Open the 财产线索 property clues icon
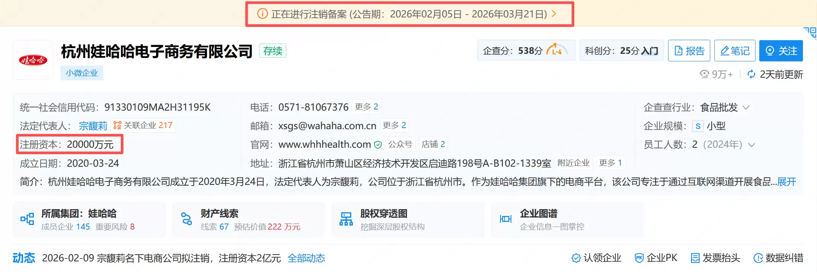Viewport: 817px width, 272px height. (x=186, y=219)
